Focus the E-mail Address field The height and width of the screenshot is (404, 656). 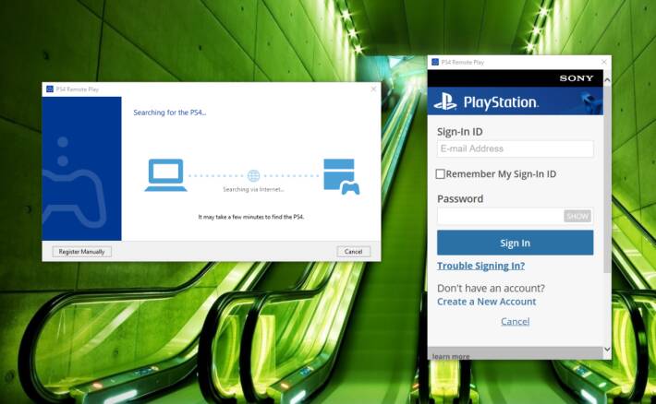[x=515, y=149]
